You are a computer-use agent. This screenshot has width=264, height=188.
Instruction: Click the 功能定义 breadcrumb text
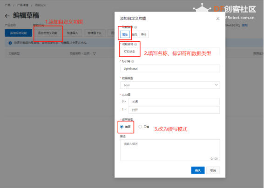tap(41, 5)
